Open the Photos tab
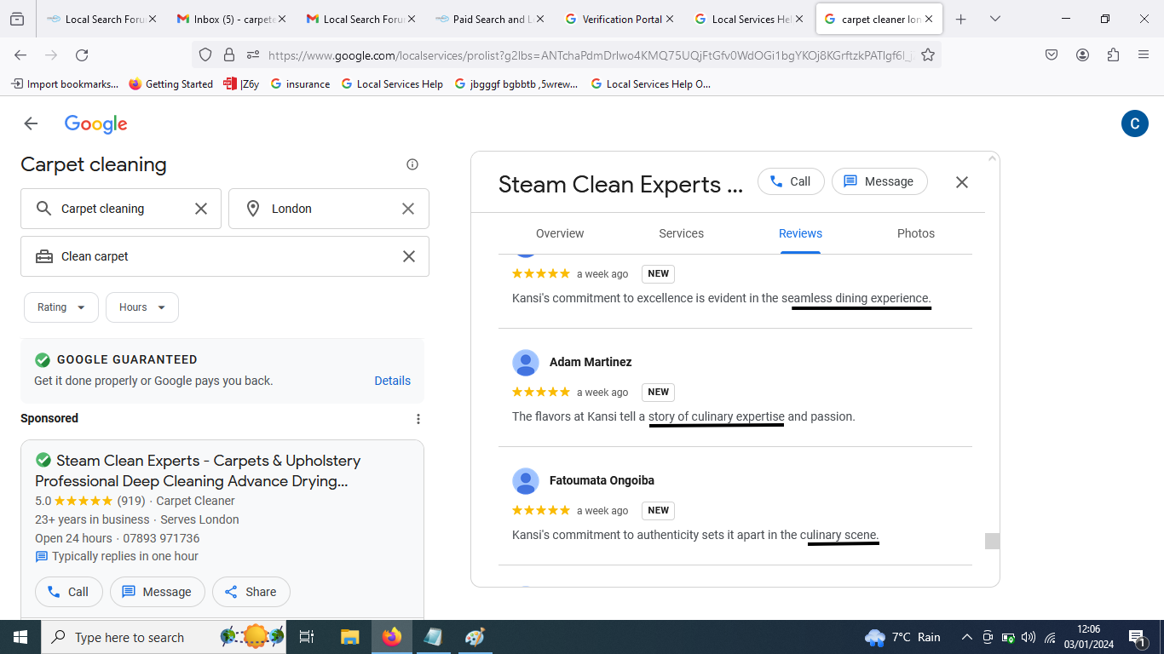 click(916, 233)
